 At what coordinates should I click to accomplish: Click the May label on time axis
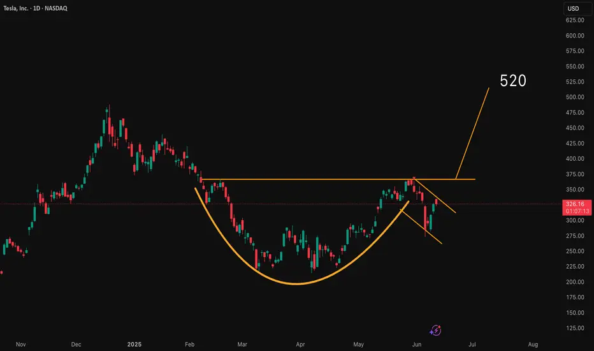pyautogui.click(x=358, y=345)
